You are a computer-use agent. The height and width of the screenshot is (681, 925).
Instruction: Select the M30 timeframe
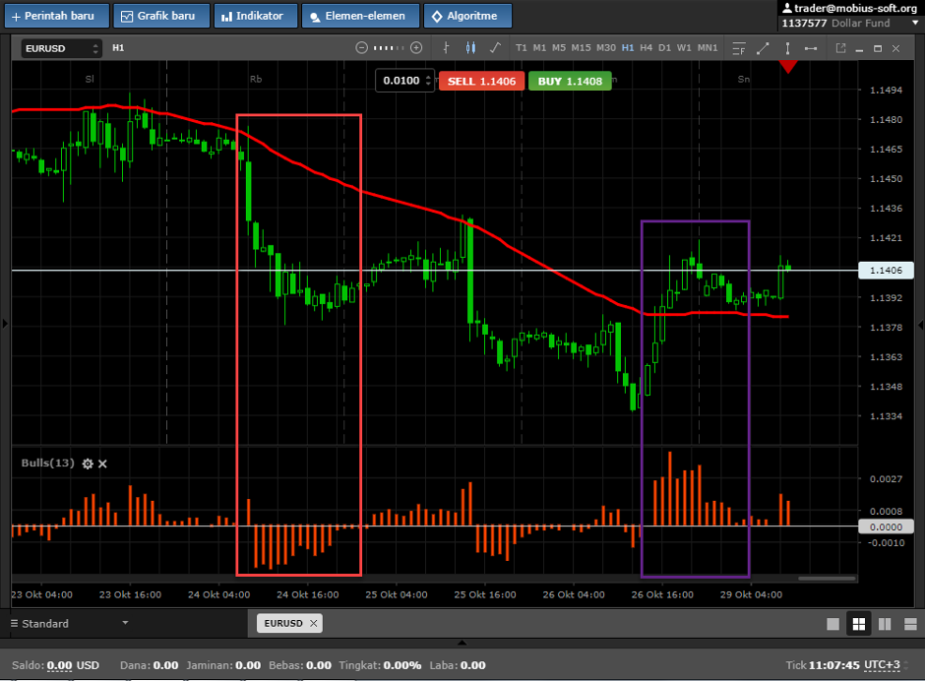[x=606, y=48]
